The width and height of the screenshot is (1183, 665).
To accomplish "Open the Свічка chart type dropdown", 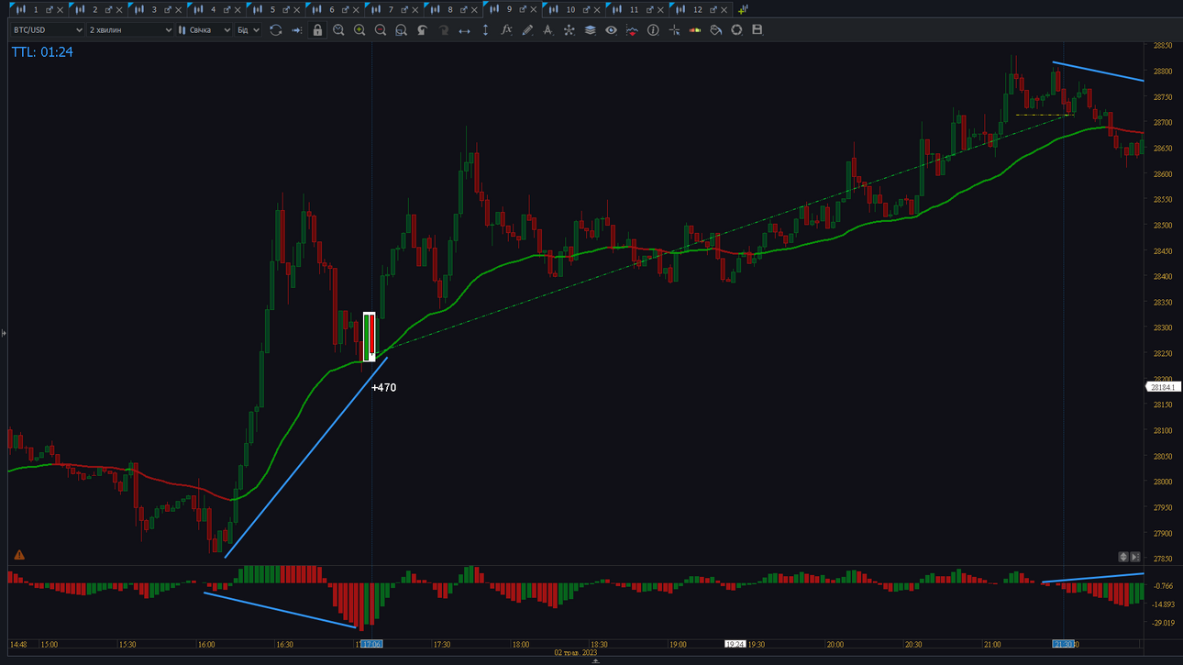I will click(x=205, y=30).
